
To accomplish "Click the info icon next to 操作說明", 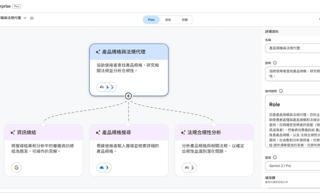I will point(281,91).
